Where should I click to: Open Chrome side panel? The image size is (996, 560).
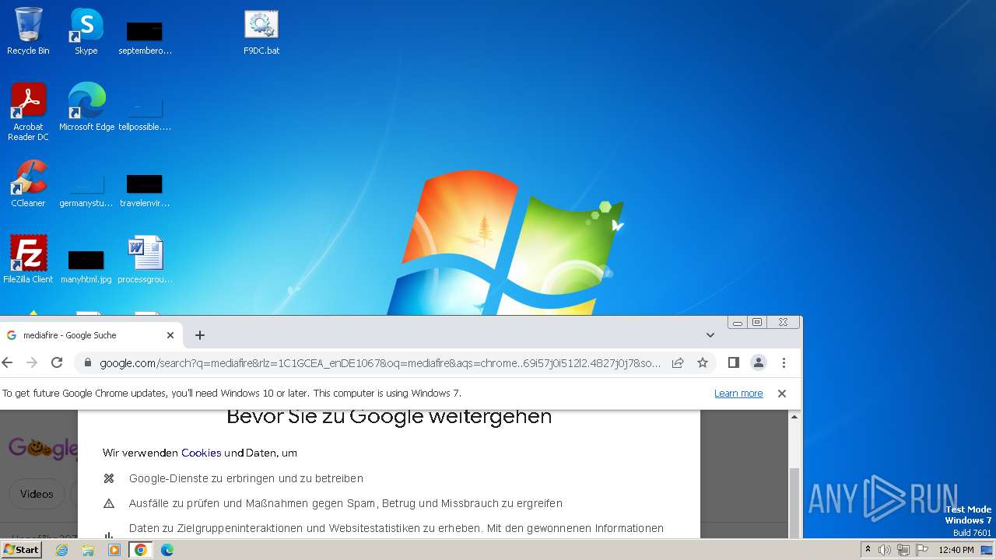pos(733,362)
